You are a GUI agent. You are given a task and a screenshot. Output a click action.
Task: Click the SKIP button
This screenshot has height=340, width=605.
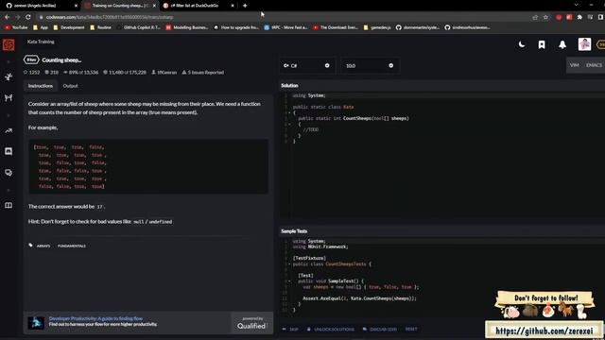[290, 330]
